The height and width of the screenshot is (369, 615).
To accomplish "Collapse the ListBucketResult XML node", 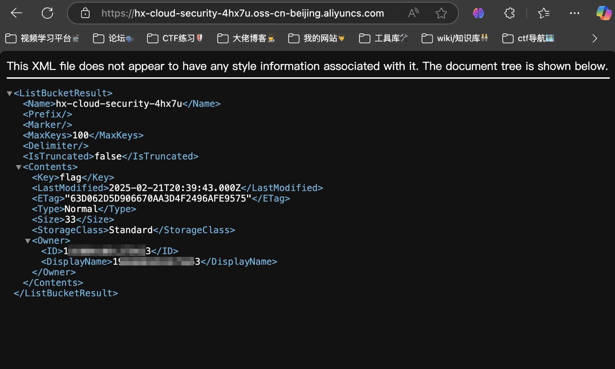I will pyautogui.click(x=10, y=94).
